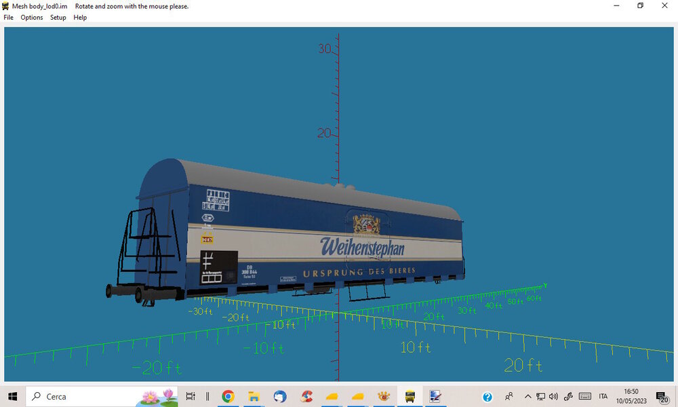Image resolution: width=678 pixels, height=407 pixels.
Task: Open network status tray icon
Action: [x=540, y=396]
